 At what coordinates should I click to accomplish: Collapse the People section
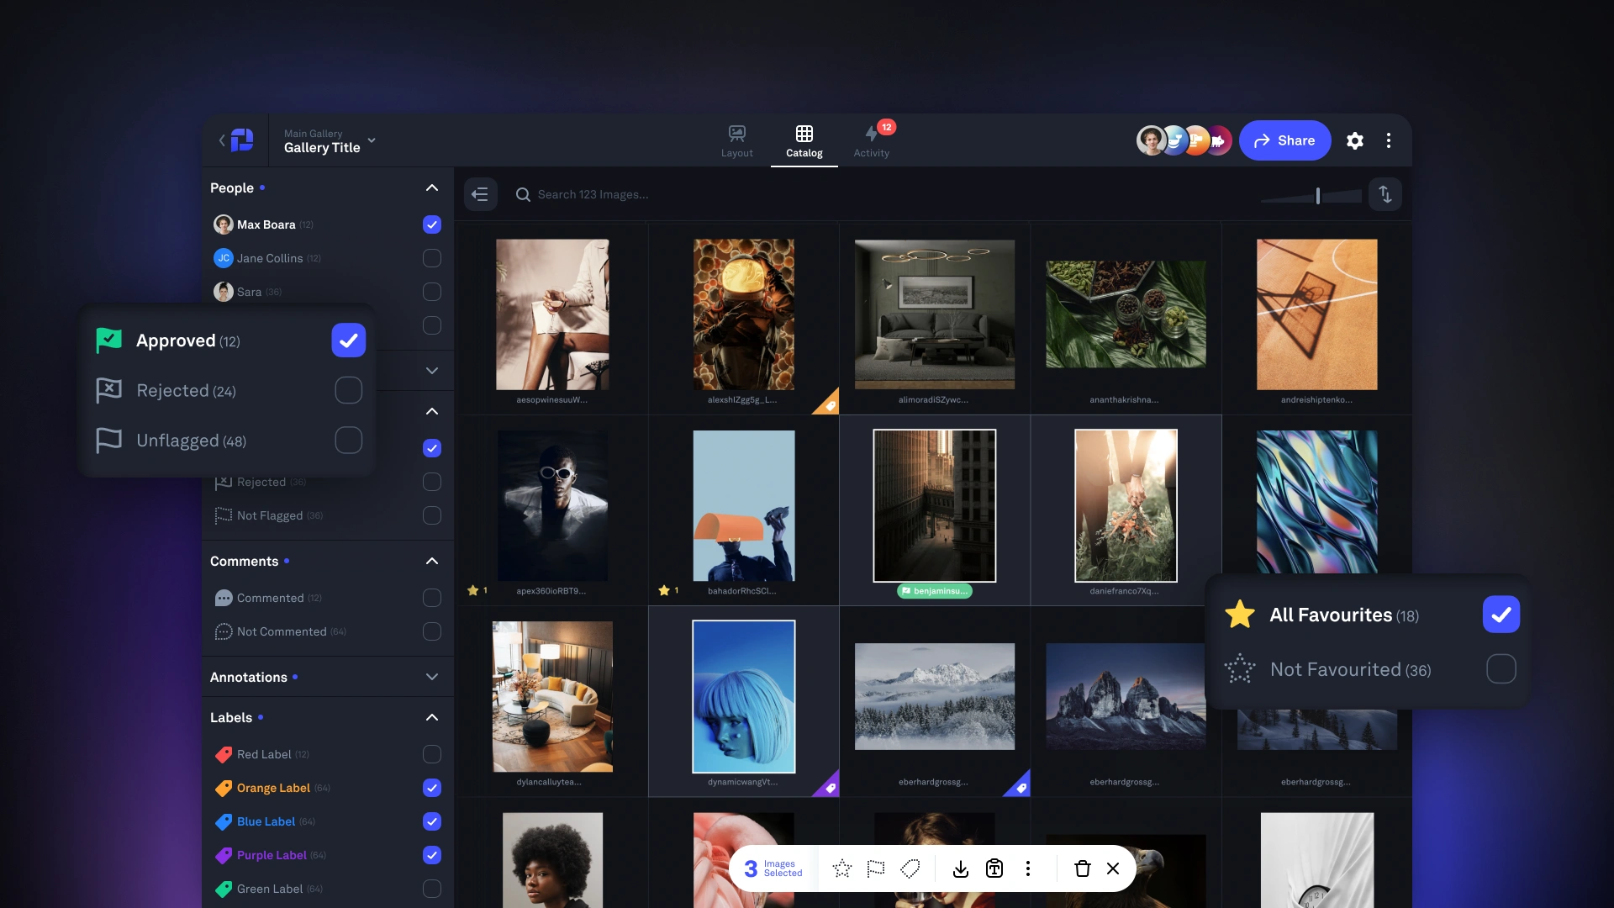pyautogui.click(x=431, y=187)
